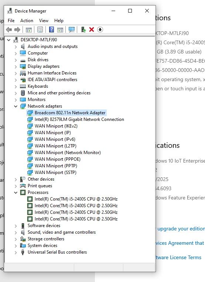Click the Other devices question-mark icon

23,179
